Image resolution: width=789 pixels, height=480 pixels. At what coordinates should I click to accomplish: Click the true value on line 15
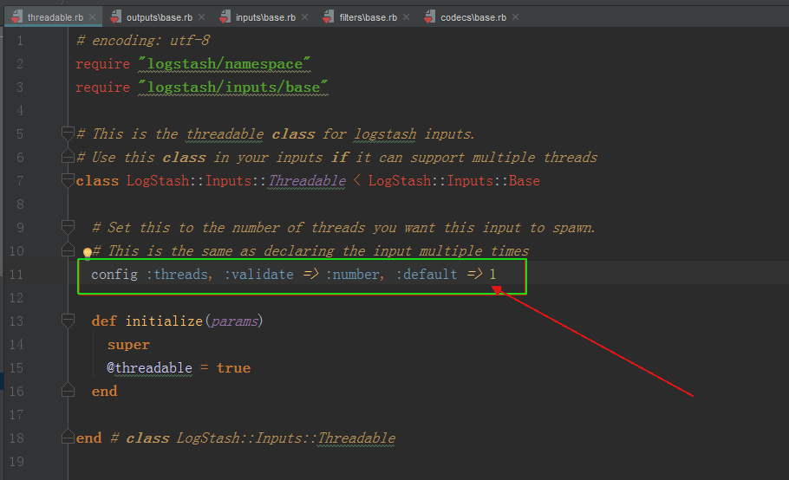click(x=233, y=368)
